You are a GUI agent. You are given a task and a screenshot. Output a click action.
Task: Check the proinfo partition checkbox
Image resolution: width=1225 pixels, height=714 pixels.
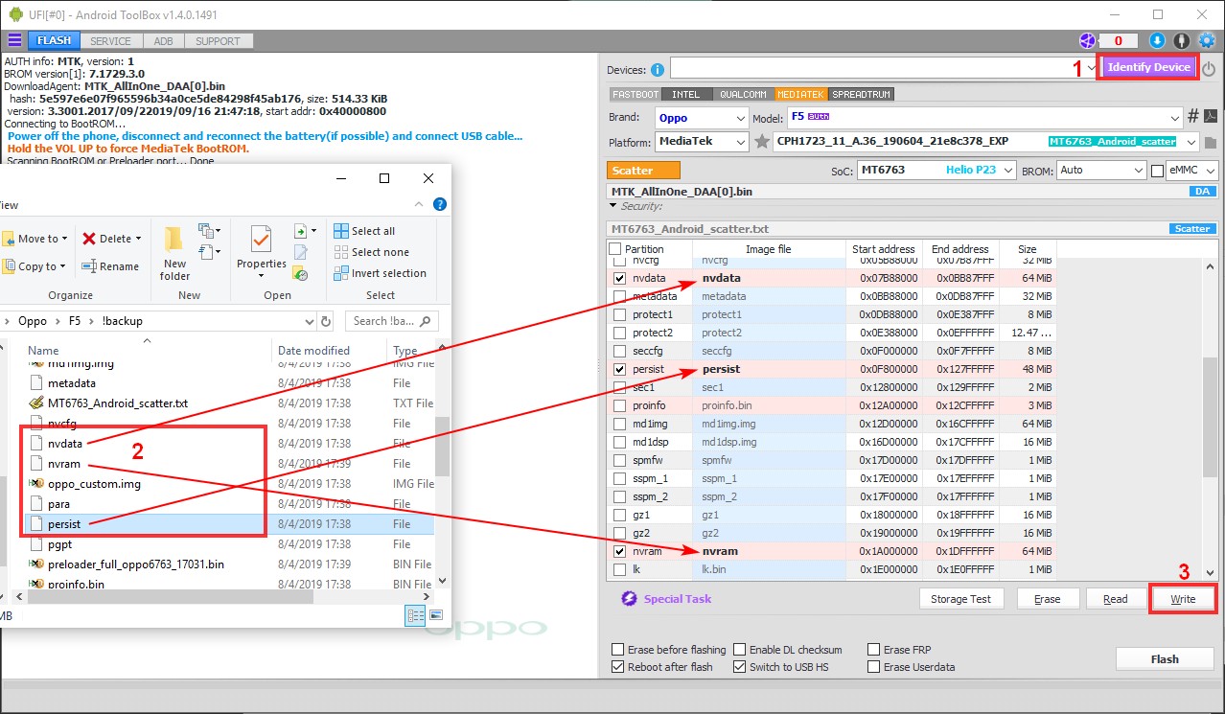coord(619,405)
